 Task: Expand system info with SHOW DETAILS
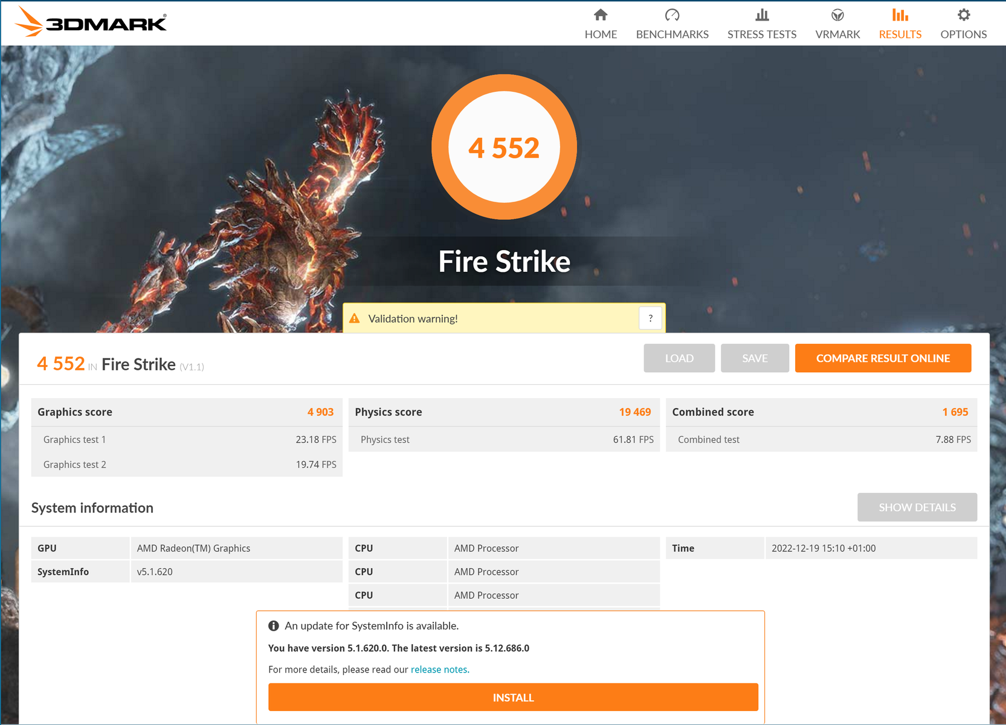917,507
